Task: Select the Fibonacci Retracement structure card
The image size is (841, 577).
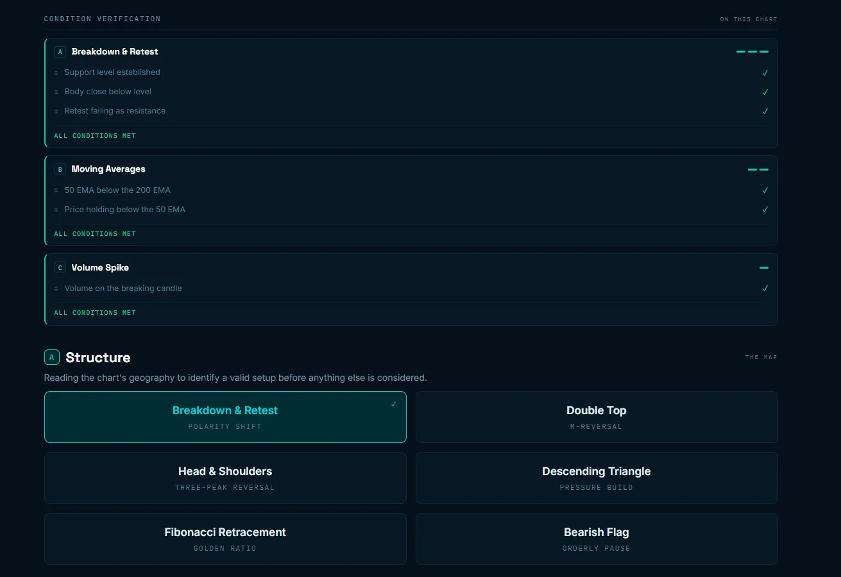Action: pos(225,539)
